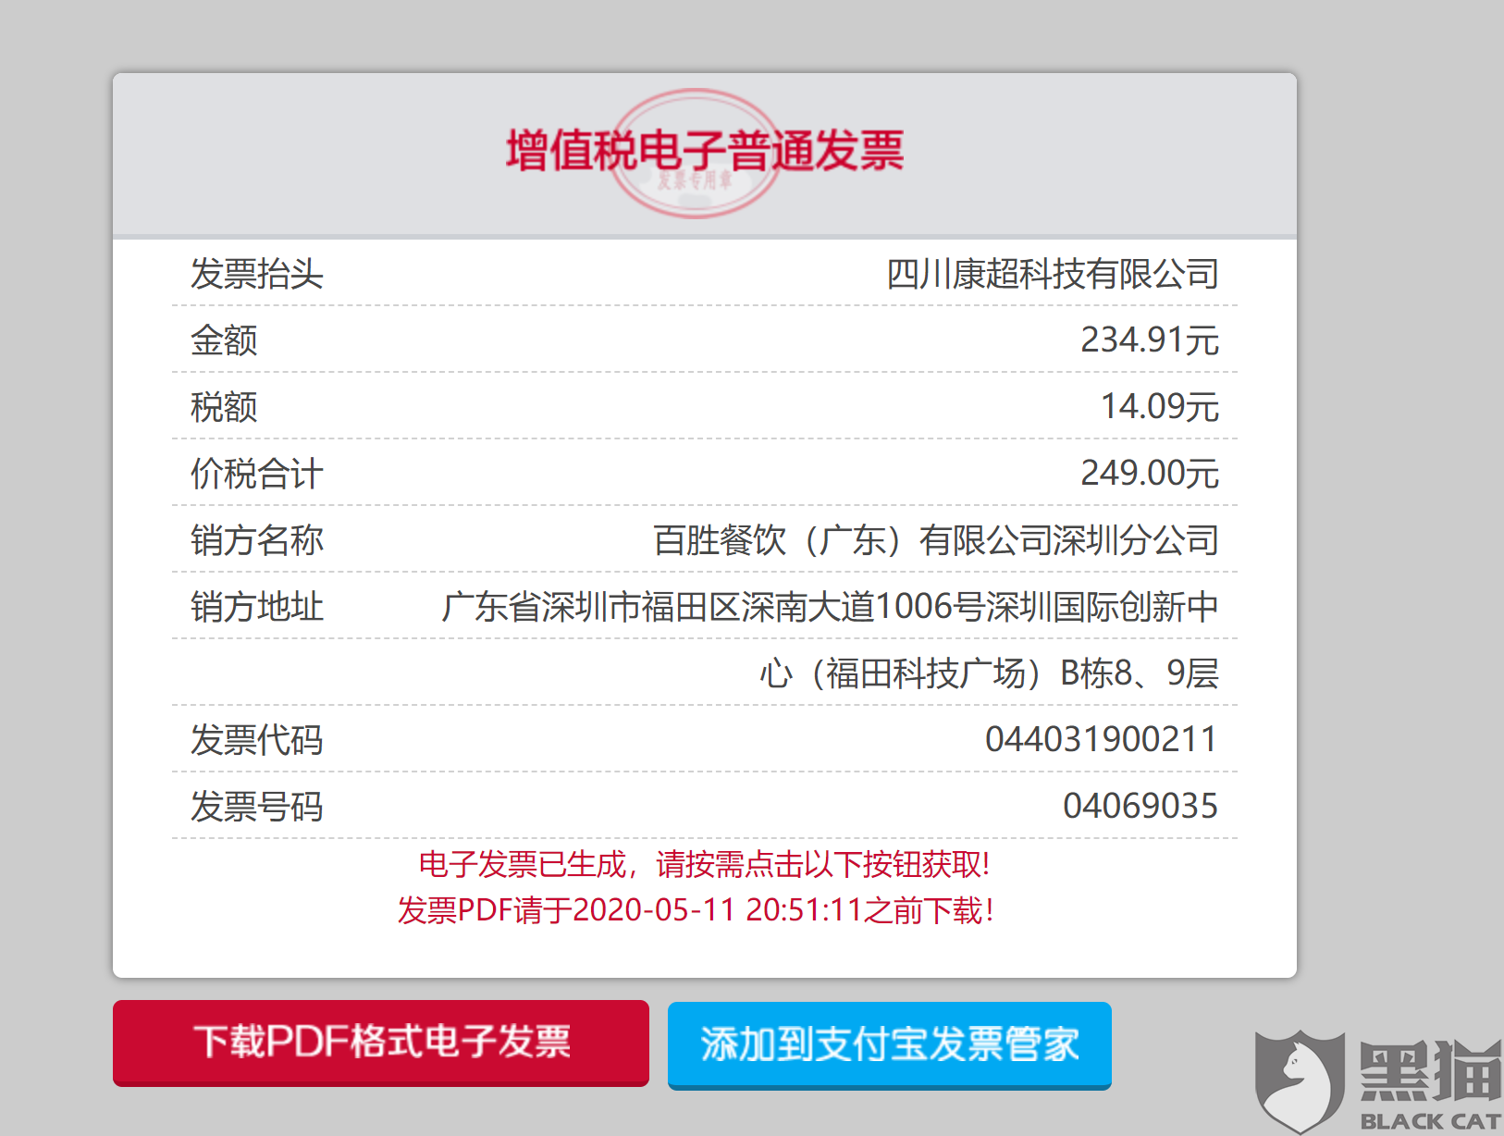Select the tax value 14.09元
This screenshot has height=1136, width=1504.
[1160, 407]
